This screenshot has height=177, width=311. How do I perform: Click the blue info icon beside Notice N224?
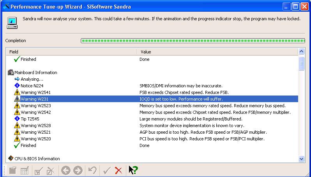coord(17,85)
